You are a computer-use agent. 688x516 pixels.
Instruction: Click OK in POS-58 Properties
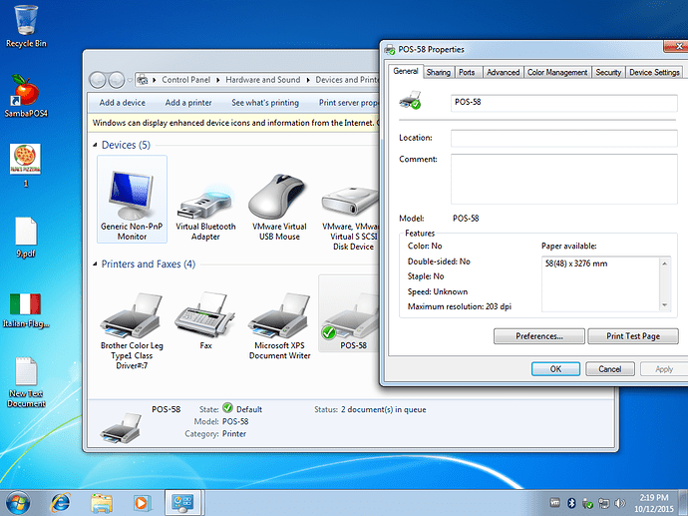(x=555, y=369)
